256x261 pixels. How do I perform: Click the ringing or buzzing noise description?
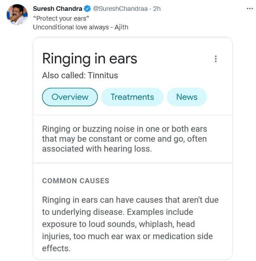tap(125, 139)
